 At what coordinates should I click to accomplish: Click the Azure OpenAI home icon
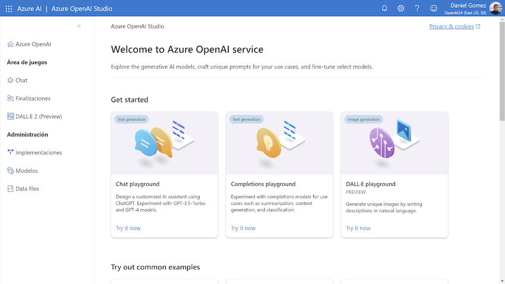tap(10, 45)
